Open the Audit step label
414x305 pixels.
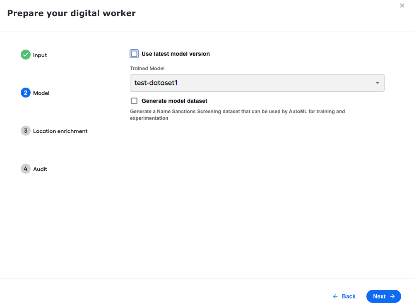pos(40,169)
